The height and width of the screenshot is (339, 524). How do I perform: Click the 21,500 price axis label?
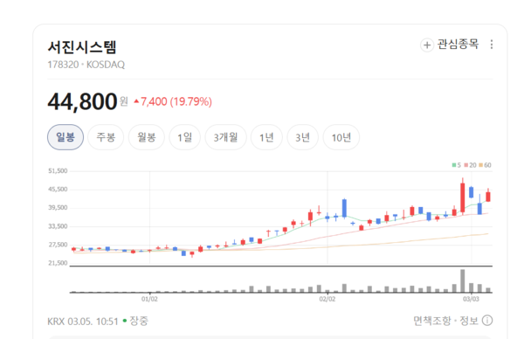pyautogui.click(x=58, y=263)
